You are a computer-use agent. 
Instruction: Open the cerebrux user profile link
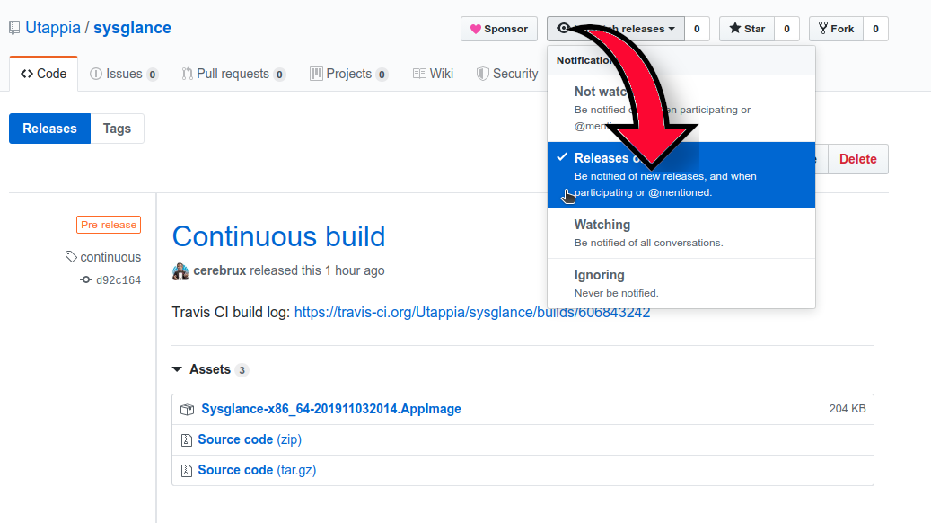pos(220,270)
